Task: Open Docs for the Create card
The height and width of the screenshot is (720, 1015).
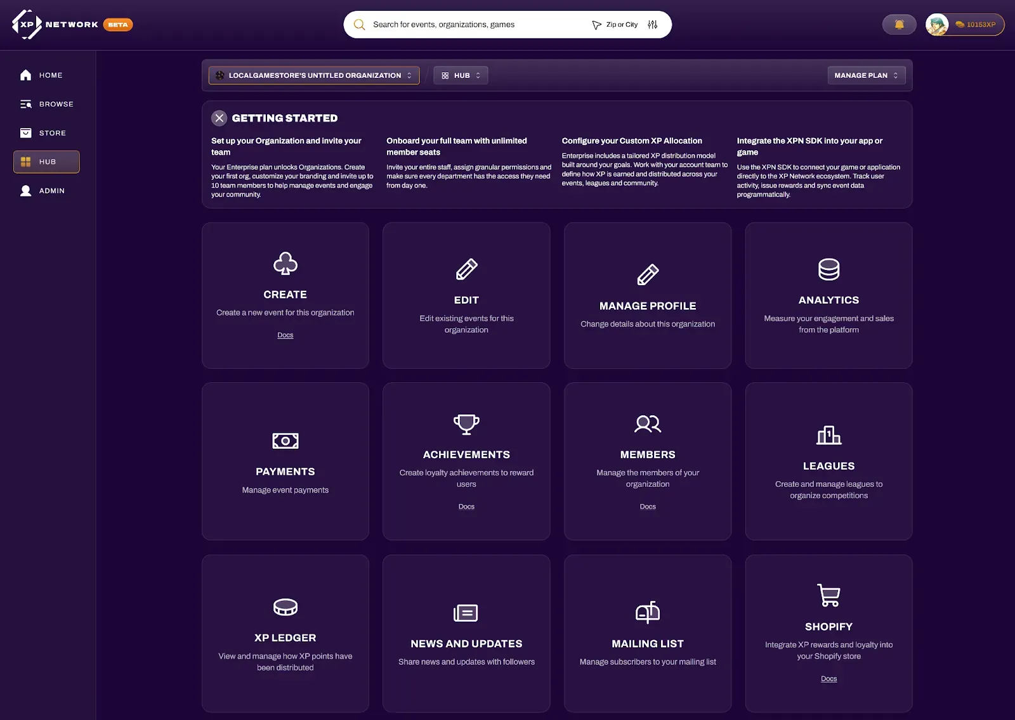Action: pyautogui.click(x=285, y=335)
